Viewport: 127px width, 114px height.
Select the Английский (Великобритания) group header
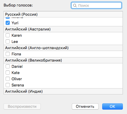coord(63,60)
